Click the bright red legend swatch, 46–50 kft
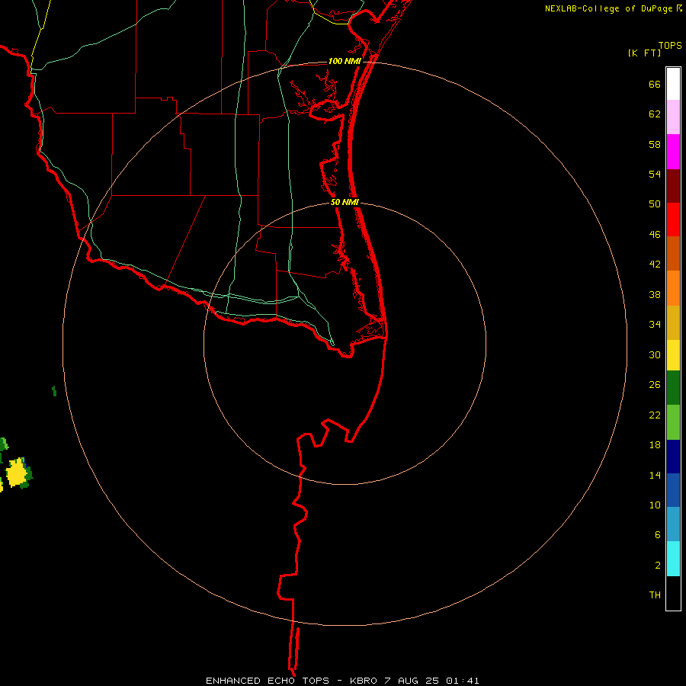 pos(673,220)
